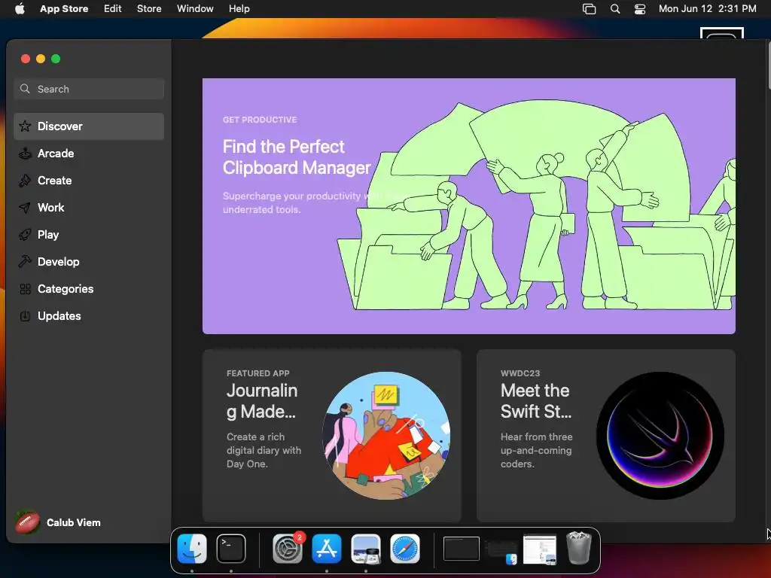Click the Apple menu logo
Screen dimensions: 771x578
(x=20, y=8)
